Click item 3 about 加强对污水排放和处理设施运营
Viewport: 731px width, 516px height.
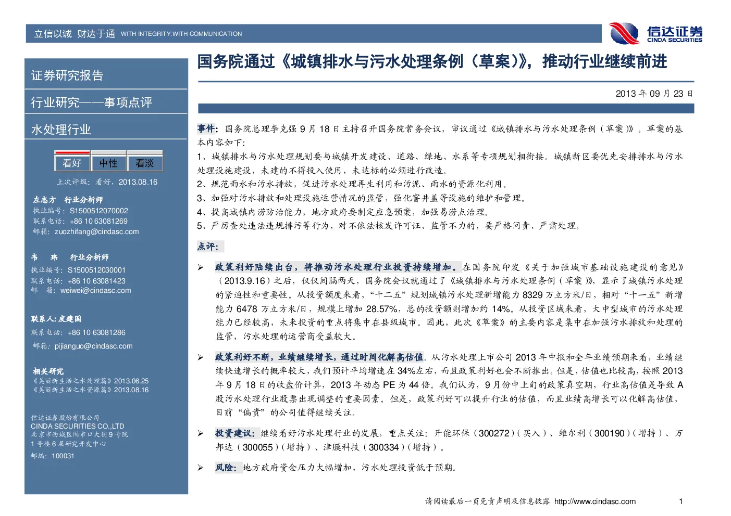[x=362, y=198]
